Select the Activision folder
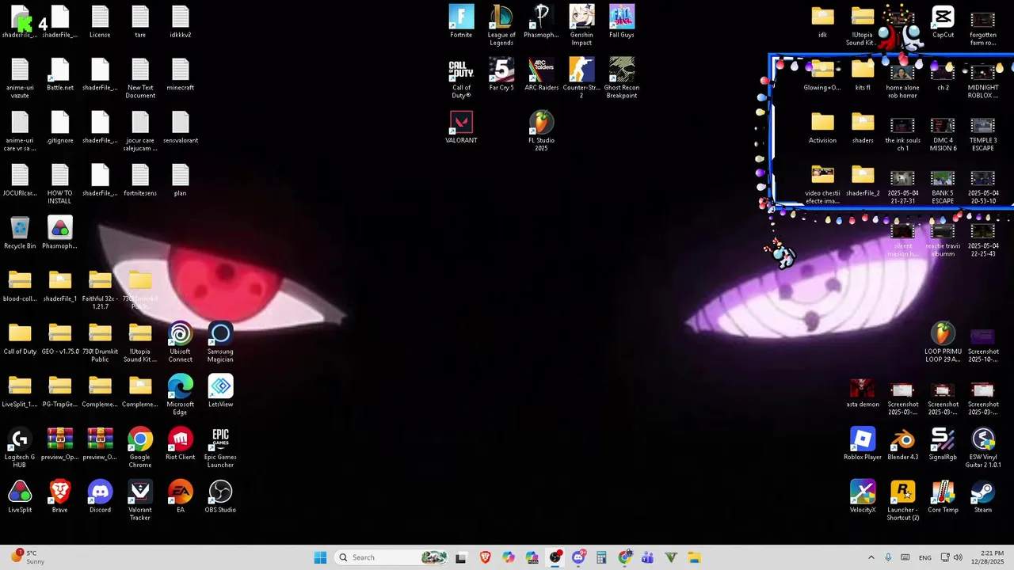This screenshot has width=1014, height=570. click(x=822, y=127)
